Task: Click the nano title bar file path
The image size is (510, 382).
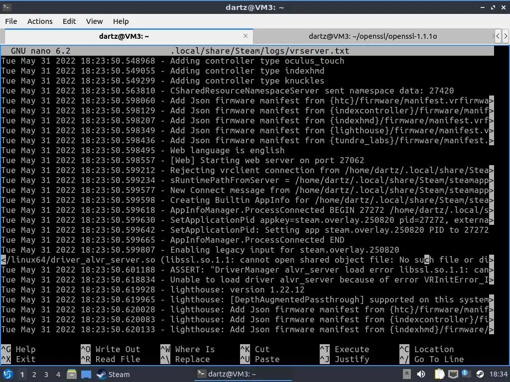Action: coord(260,51)
